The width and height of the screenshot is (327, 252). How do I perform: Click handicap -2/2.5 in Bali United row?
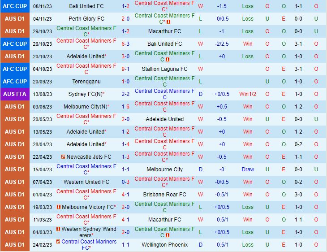point(222,44)
